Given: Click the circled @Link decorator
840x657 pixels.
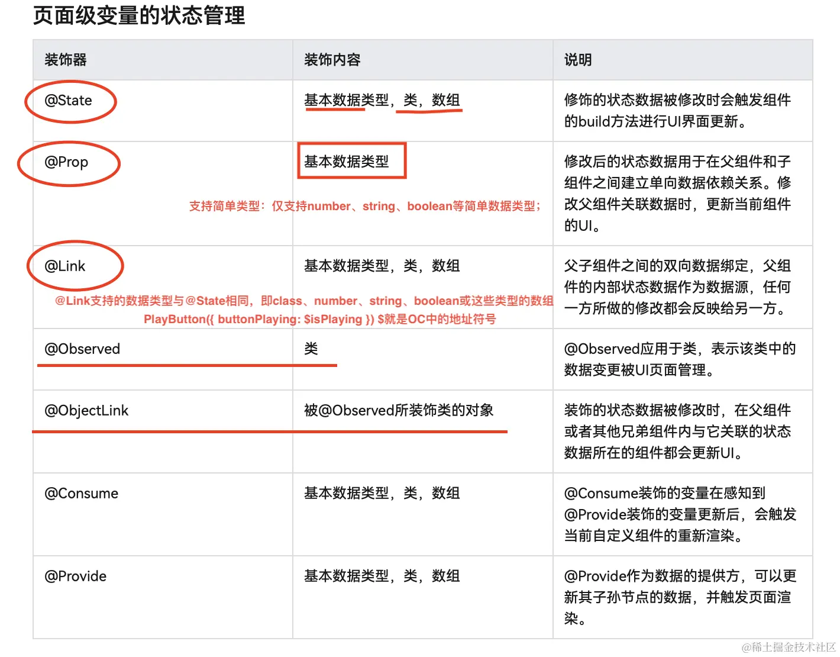Looking at the screenshot, I should pos(65,266).
